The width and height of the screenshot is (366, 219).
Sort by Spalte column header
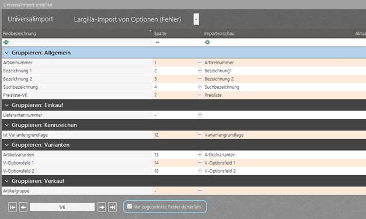tap(177, 33)
